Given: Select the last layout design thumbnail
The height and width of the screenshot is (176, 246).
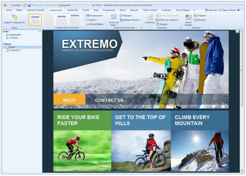Looking at the screenshot, I should (75, 20).
